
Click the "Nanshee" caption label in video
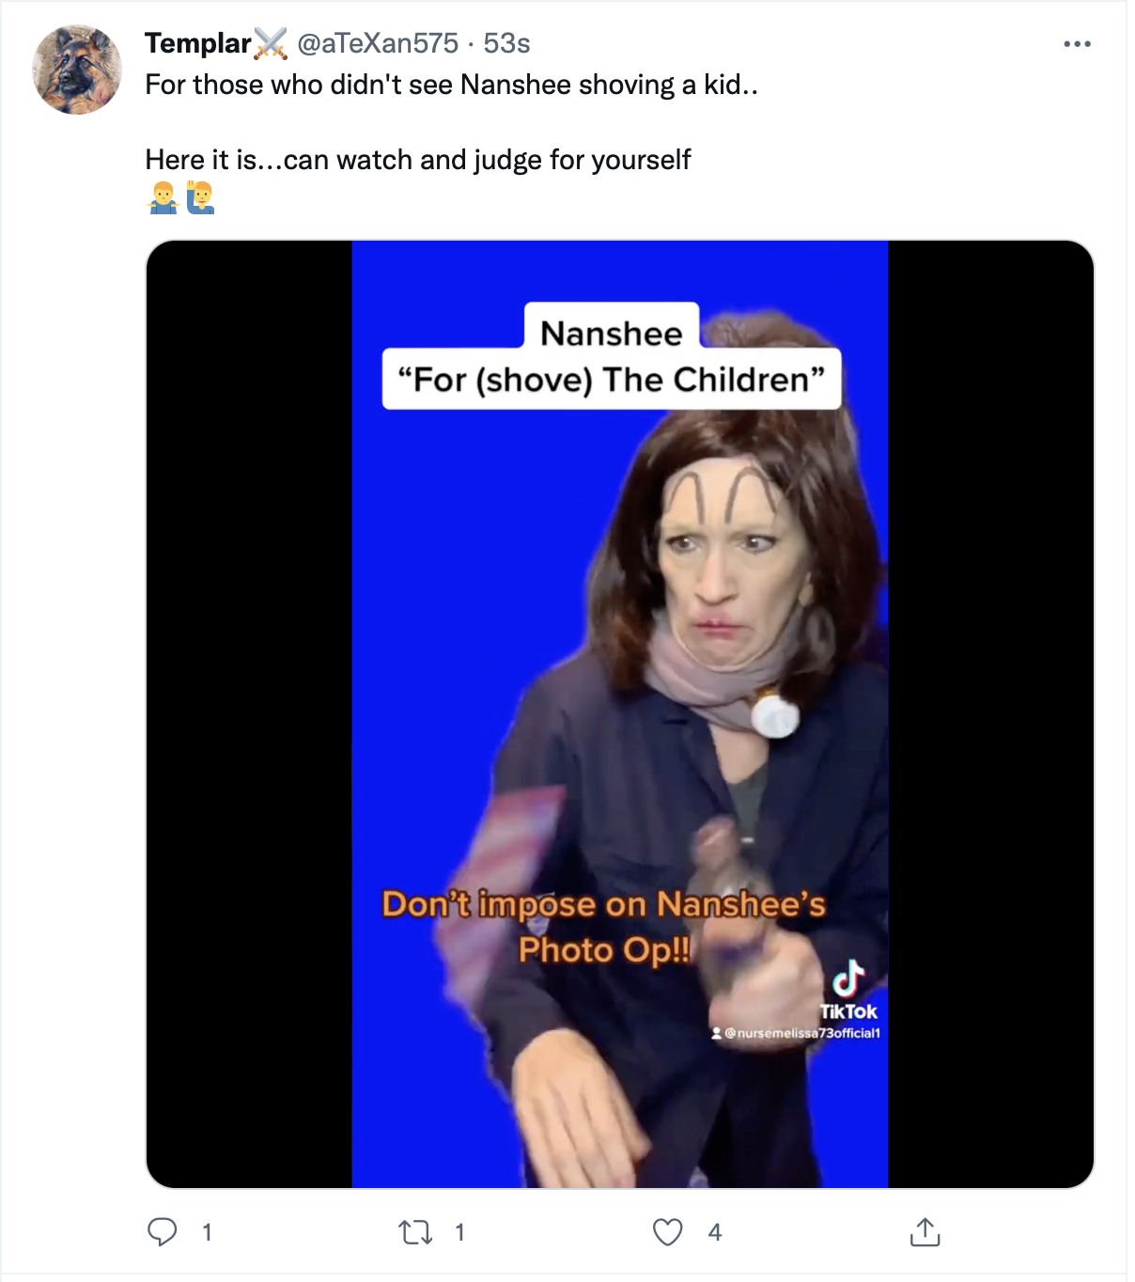coord(612,333)
